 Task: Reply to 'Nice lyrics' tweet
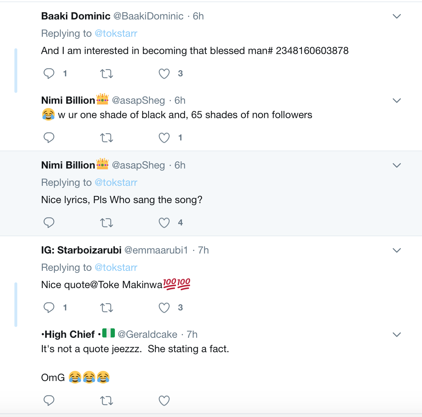click(49, 223)
